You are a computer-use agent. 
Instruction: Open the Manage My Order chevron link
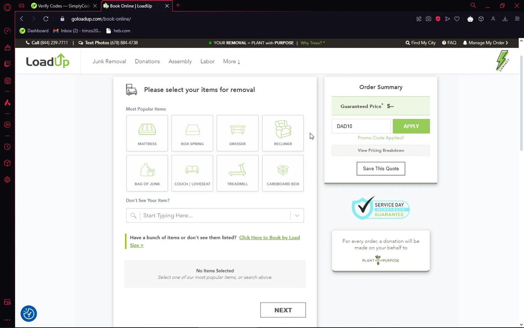pos(486,43)
